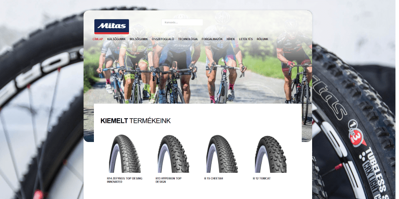399x199 pixels.
Task: Click the Mitas logo
Action: point(112,27)
